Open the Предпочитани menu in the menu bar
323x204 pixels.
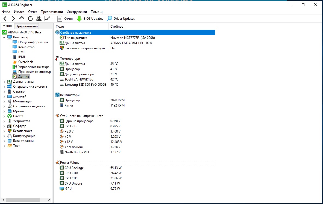(x=52, y=12)
